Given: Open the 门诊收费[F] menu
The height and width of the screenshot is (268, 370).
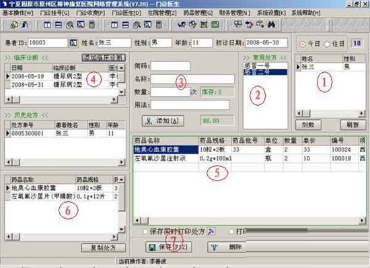Looking at the screenshot, I should coord(91,13).
